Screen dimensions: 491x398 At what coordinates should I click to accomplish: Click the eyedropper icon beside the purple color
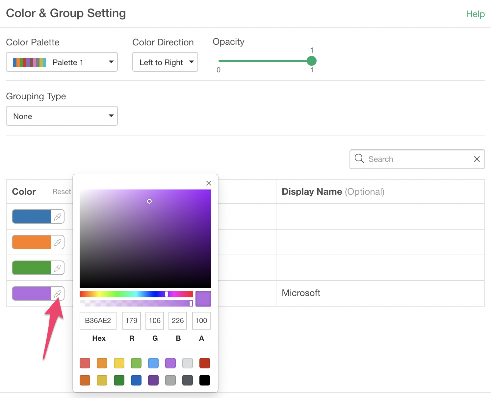(x=58, y=293)
